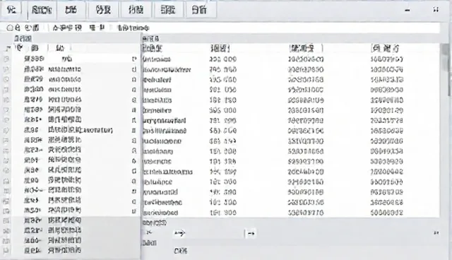Click the arrow button beside the bottom input field
This screenshot has height=260, width=452.
pyautogui.click(x=251, y=233)
